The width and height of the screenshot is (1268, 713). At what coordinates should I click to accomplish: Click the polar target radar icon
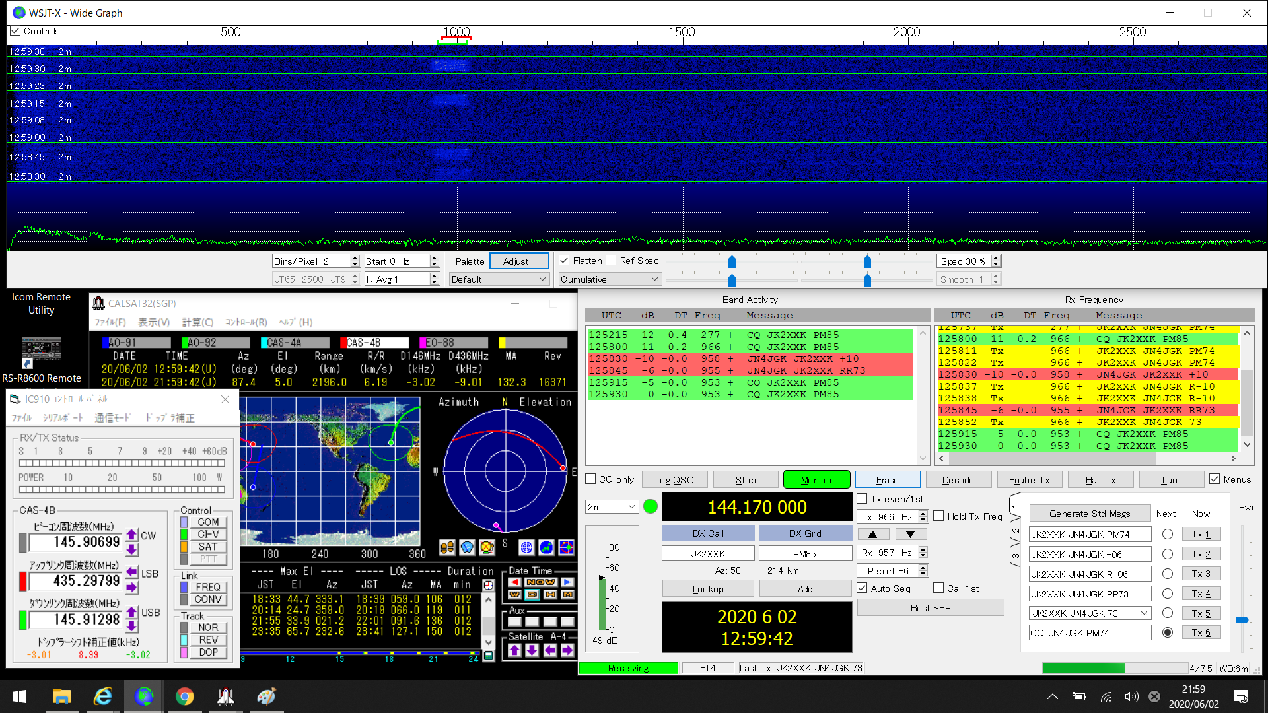(x=526, y=547)
